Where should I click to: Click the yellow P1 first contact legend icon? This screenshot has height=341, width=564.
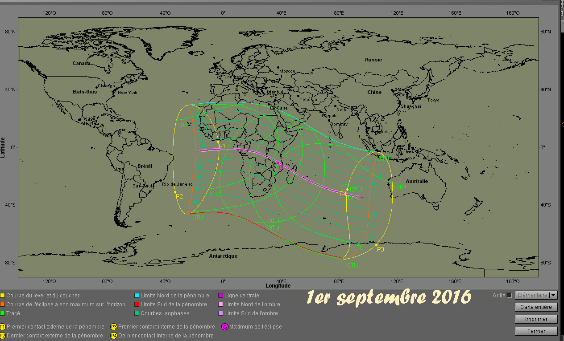tap(3, 327)
